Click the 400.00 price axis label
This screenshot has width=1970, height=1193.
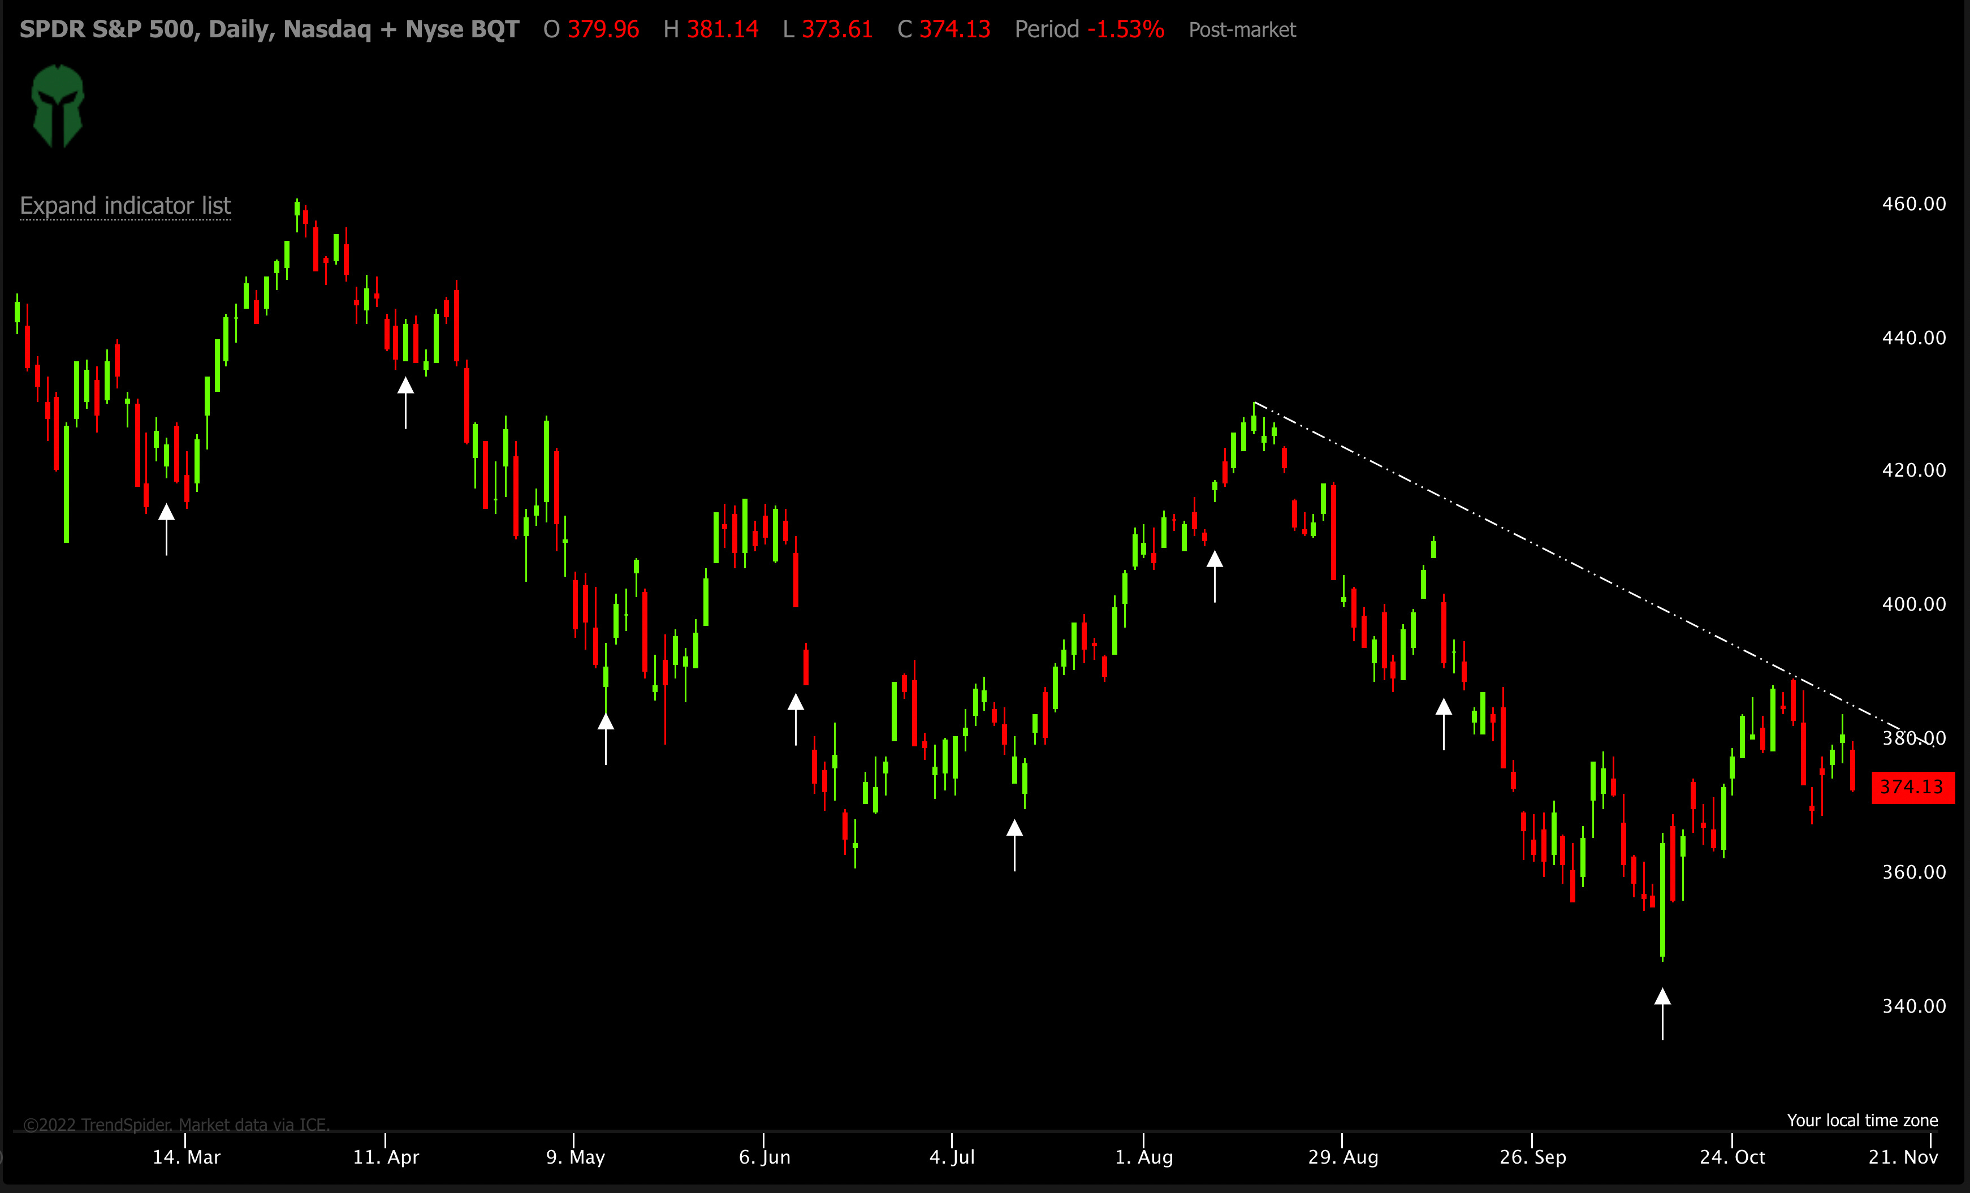1914,604
